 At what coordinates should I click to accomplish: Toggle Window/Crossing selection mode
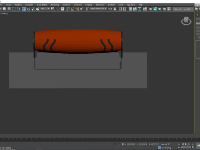click(19, 9)
